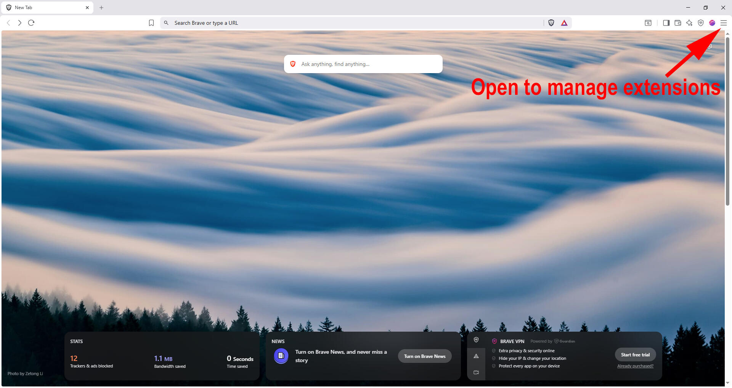
Task: Click the tab search toolbar icon
Action: pos(648,23)
